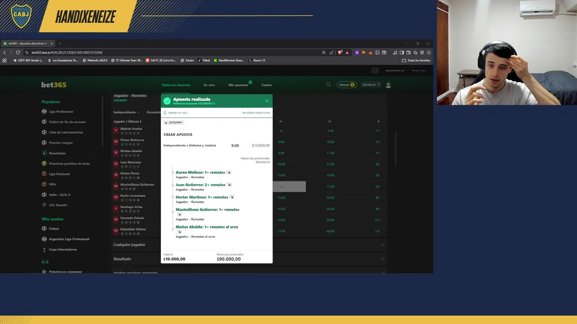Click the Suplente+ badge in bet slip

174,122
